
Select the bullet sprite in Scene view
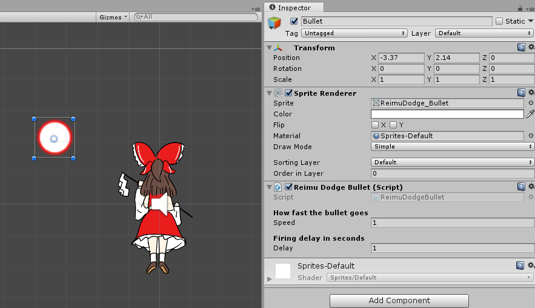click(x=55, y=138)
